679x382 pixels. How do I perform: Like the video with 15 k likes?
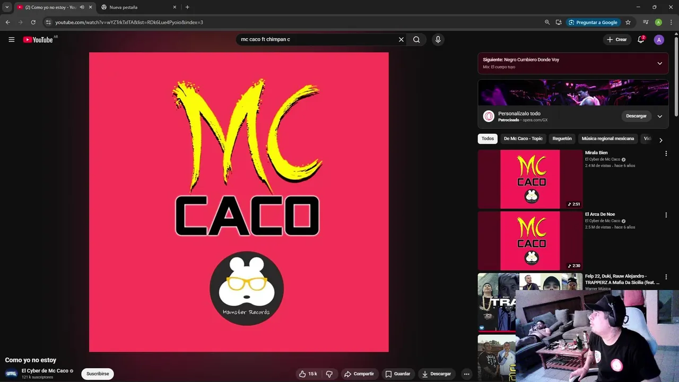(x=308, y=374)
